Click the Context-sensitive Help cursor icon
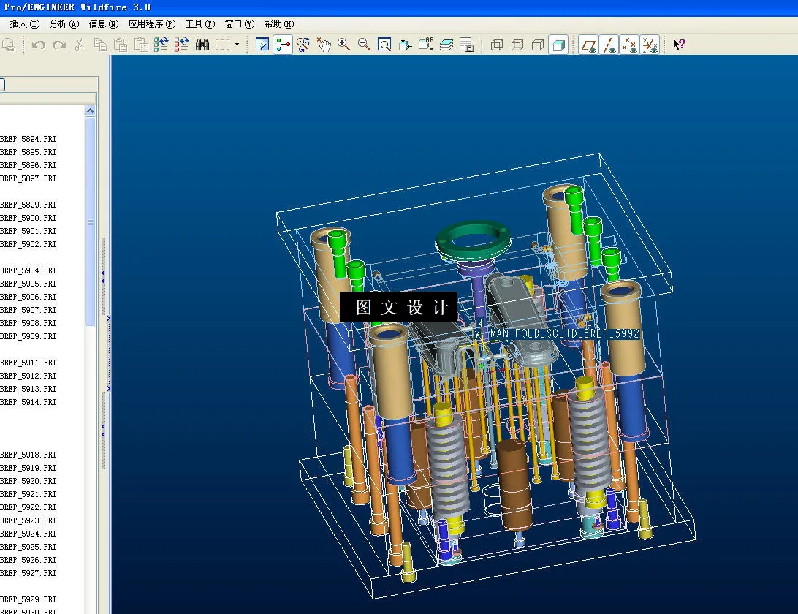This screenshot has height=614, width=798. (x=679, y=45)
